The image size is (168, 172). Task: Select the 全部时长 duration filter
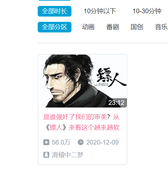coord(55,11)
